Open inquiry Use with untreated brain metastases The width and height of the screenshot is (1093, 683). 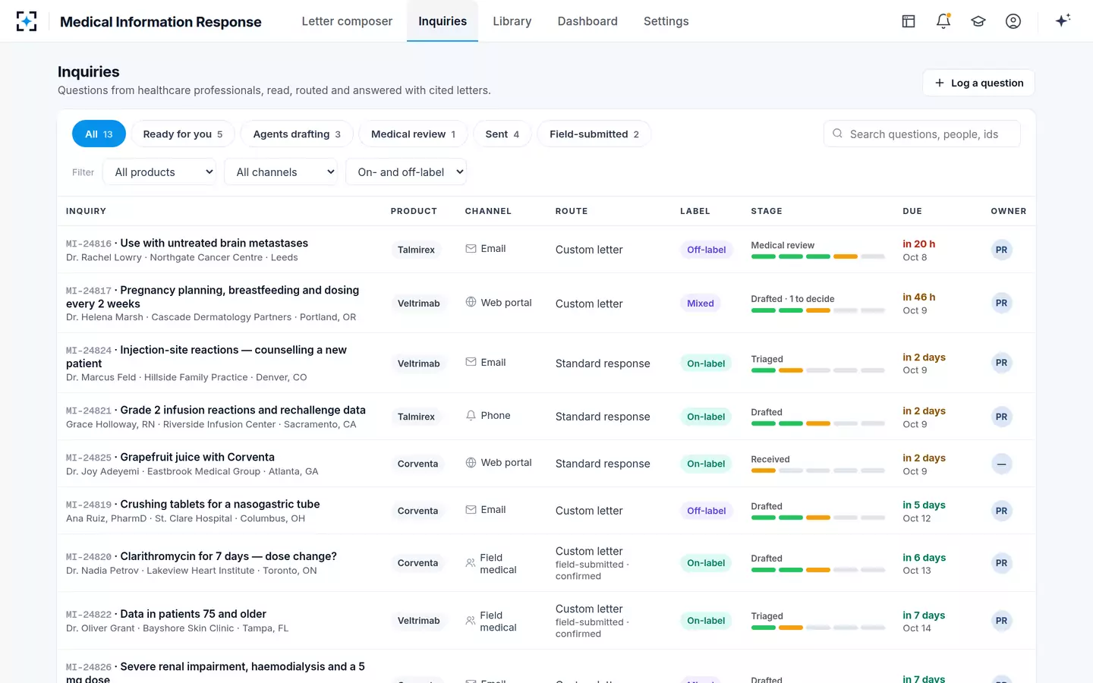(214, 243)
